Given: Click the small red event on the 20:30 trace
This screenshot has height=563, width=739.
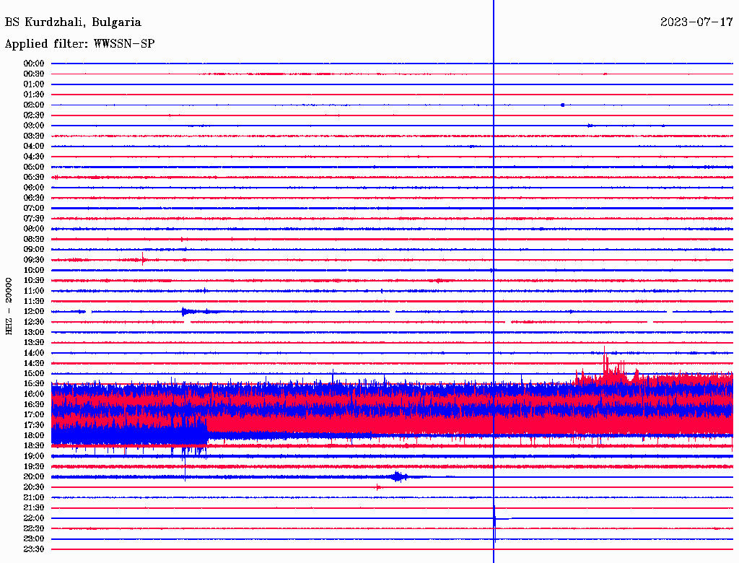Looking at the screenshot, I should (378, 487).
